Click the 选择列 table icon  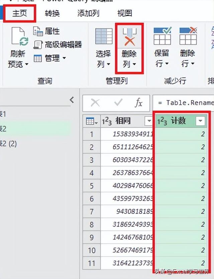point(104,36)
